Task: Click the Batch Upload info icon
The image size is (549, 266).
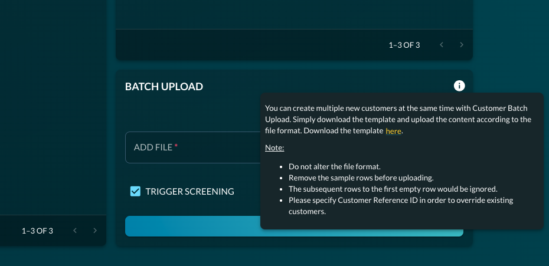Action: (459, 86)
